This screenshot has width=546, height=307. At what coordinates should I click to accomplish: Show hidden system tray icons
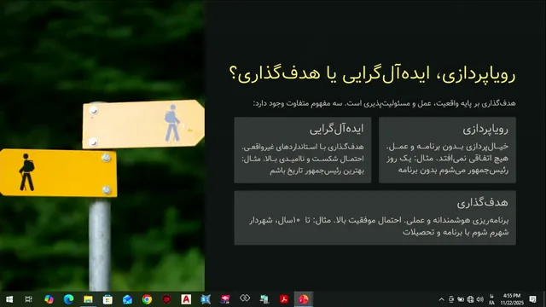click(442, 299)
